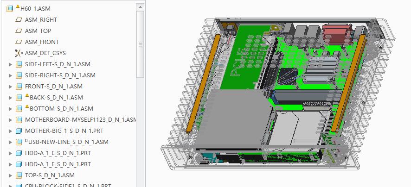Viewport: 411px width, 187px height.
Task: Click the MOTHER-BIG_1 part icon
Action: point(19,131)
